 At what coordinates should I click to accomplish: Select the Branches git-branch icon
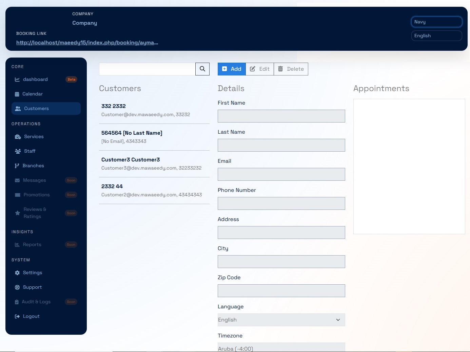point(17,166)
